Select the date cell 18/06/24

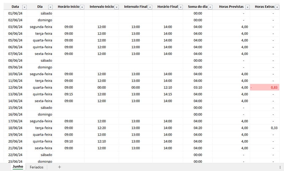[15, 128]
